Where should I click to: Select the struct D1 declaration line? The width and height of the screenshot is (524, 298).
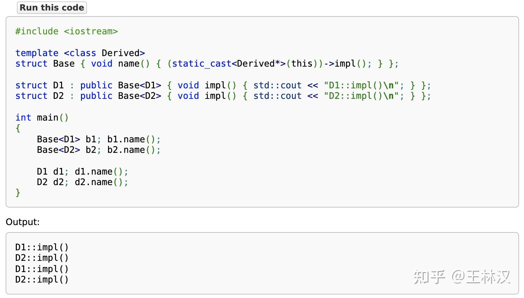click(223, 85)
